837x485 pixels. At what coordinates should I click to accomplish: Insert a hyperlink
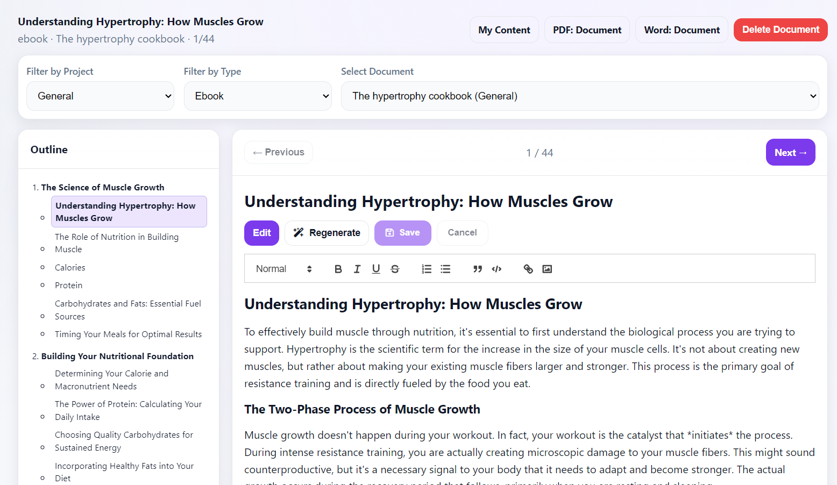[528, 269]
